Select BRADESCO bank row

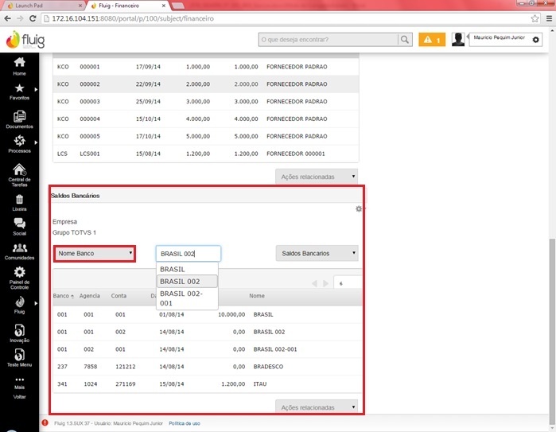coord(208,367)
